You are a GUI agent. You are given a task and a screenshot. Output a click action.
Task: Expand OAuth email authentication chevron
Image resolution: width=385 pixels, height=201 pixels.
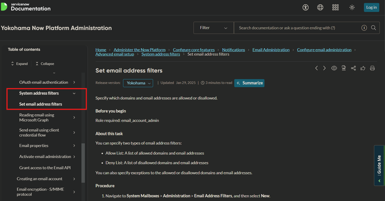click(x=74, y=82)
